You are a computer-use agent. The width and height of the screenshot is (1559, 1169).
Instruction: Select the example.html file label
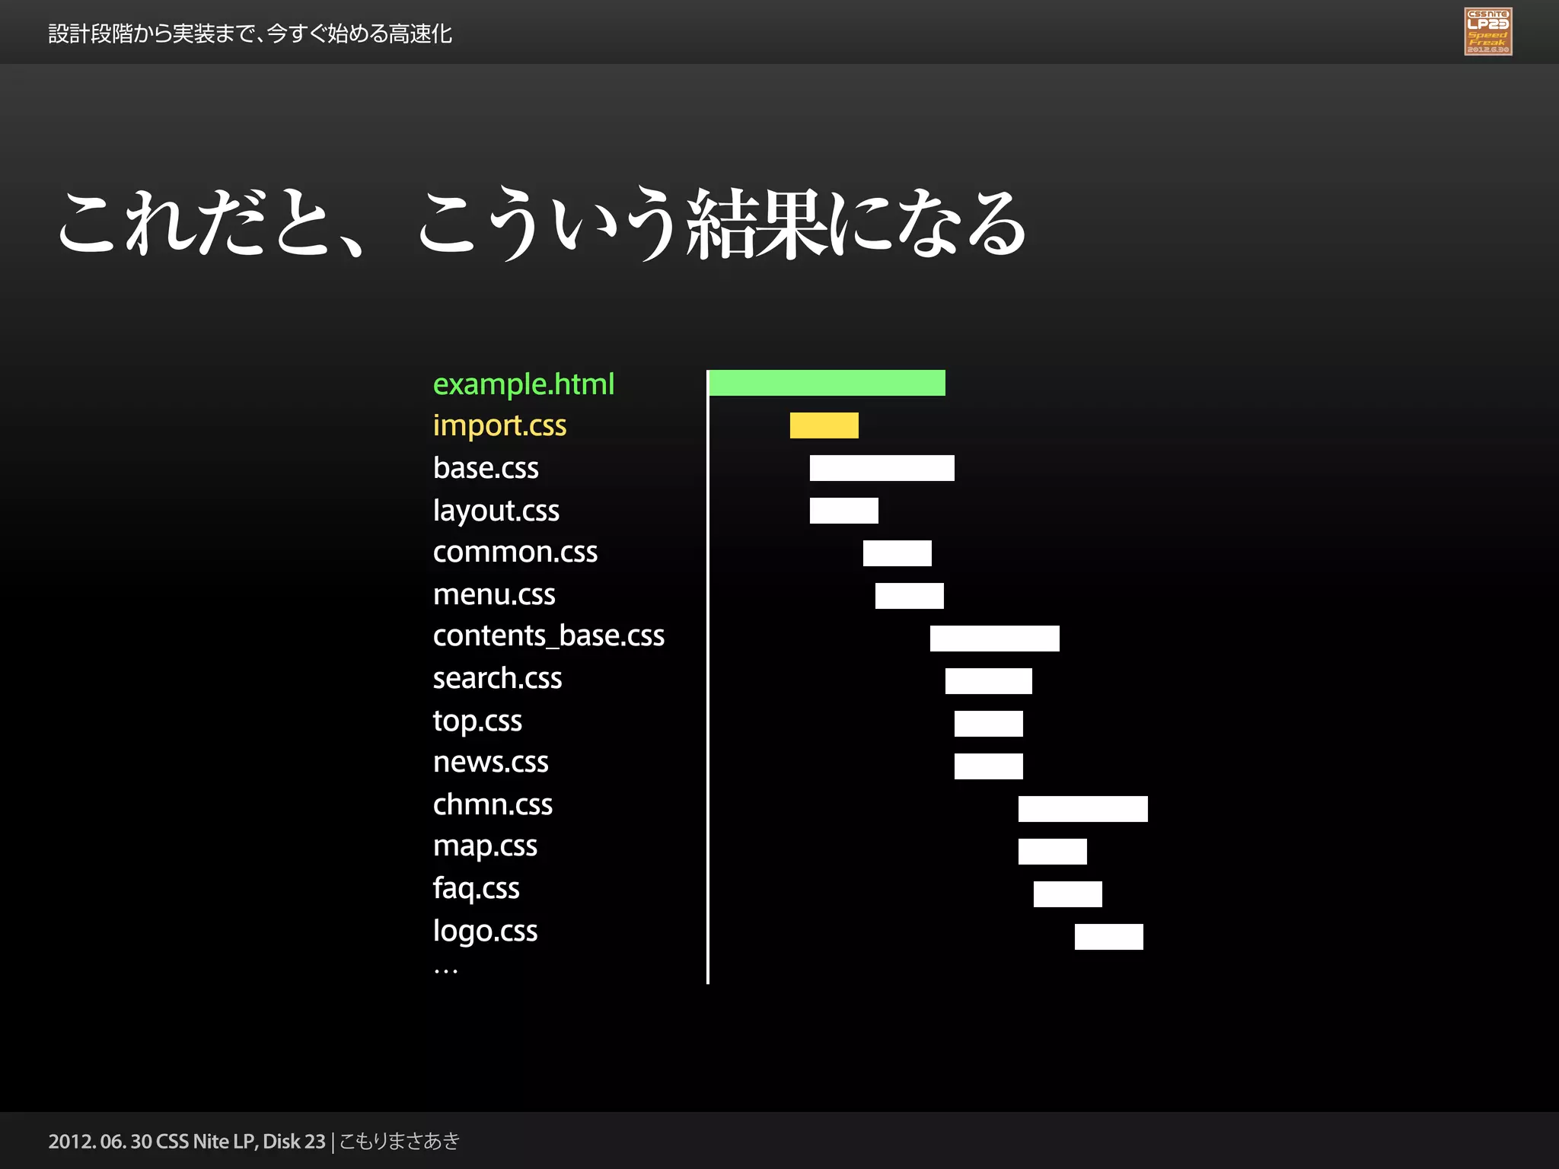(x=524, y=385)
